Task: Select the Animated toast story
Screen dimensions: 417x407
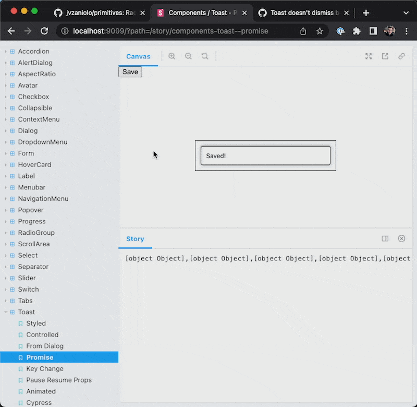Action: [x=39, y=391]
